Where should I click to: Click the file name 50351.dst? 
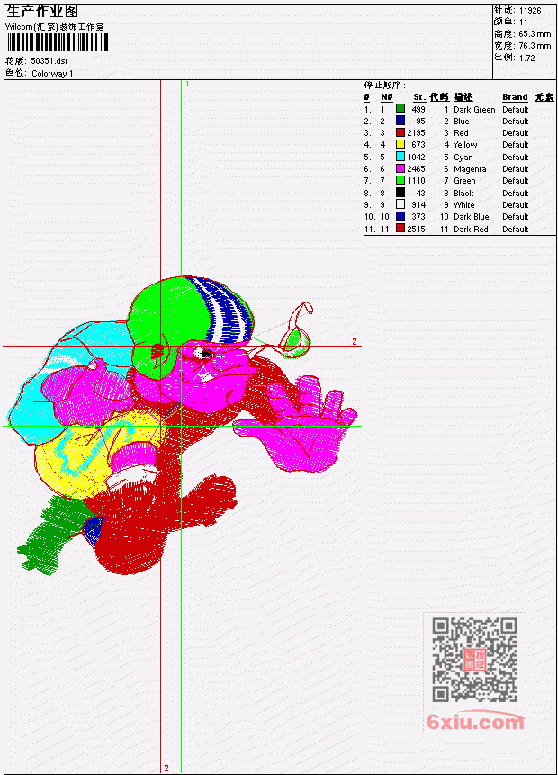(49, 61)
